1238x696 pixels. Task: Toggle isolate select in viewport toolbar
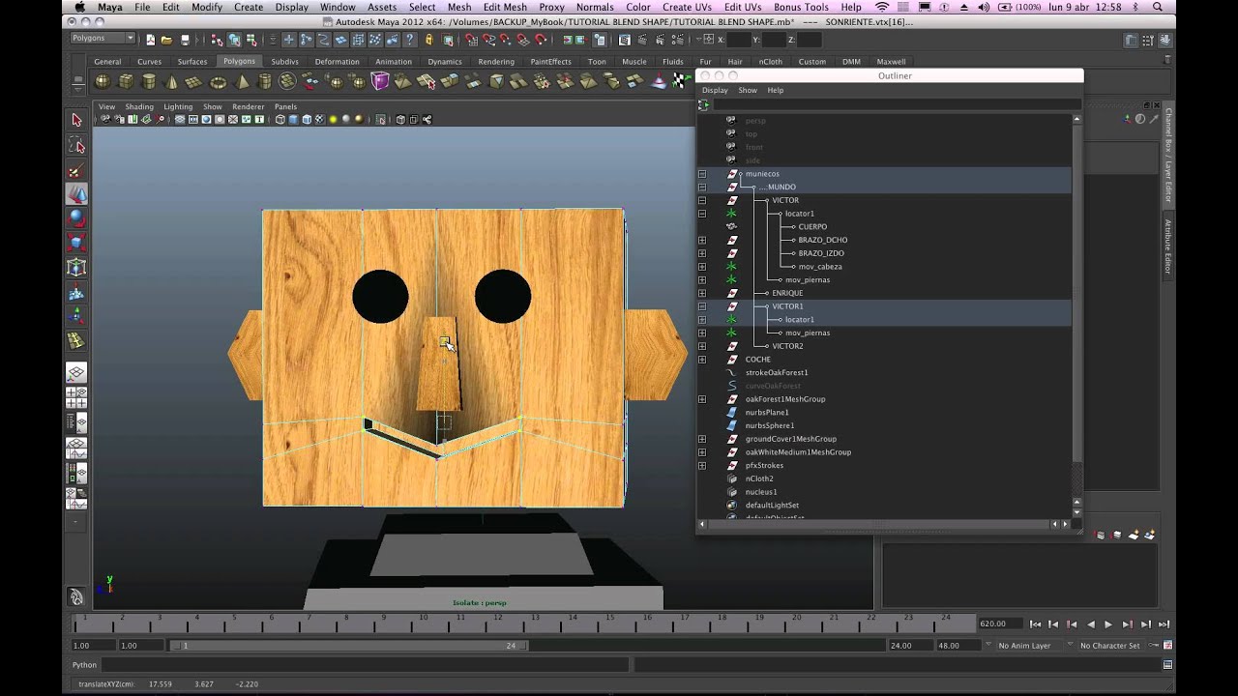[x=380, y=120]
